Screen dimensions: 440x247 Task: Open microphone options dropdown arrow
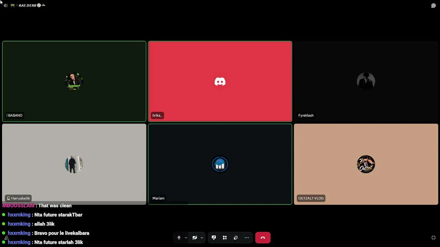click(186, 238)
